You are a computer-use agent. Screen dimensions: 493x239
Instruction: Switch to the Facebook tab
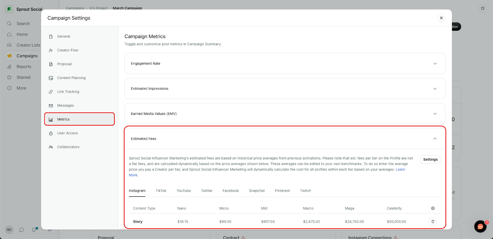pyautogui.click(x=231, y=191)
